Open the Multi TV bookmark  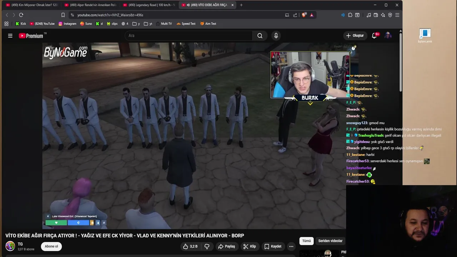pos(164,24)
